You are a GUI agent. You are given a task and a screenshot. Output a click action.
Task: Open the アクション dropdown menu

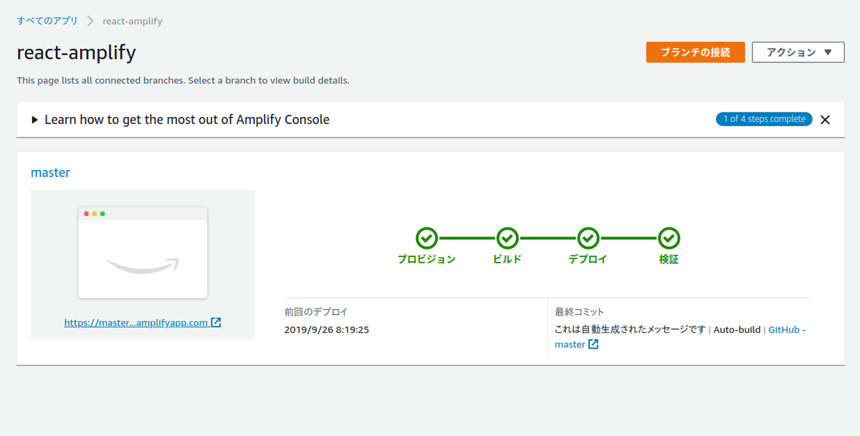[x=798, y=52]
